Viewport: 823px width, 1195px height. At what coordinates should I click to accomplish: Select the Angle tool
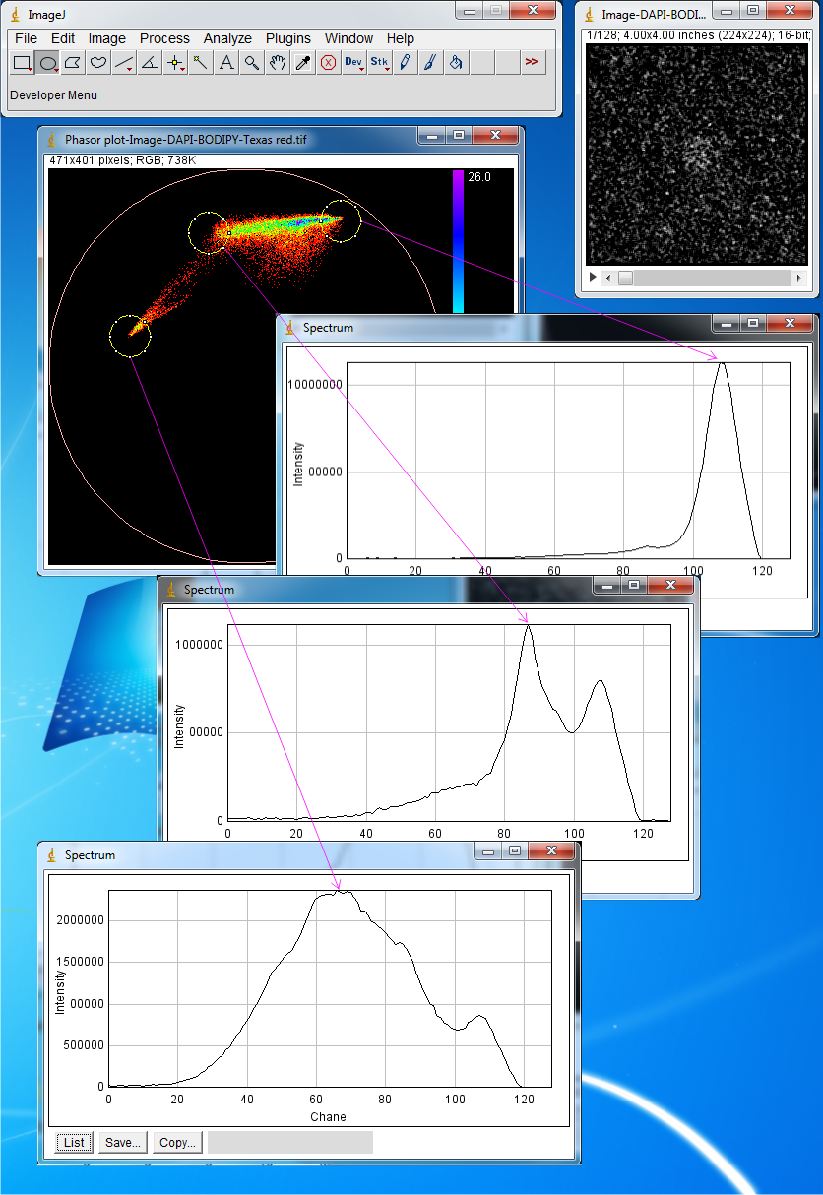150,63
